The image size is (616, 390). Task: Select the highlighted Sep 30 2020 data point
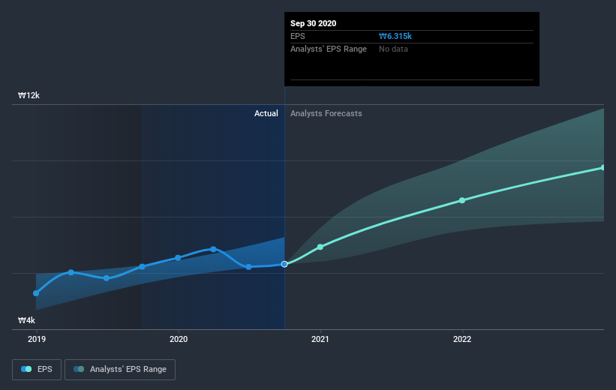click(284, 264)
